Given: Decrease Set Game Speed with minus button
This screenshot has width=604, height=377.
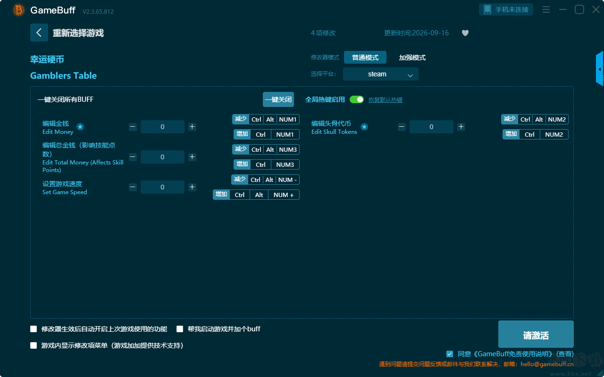Looking at the screenshot, I should (133, 187).
